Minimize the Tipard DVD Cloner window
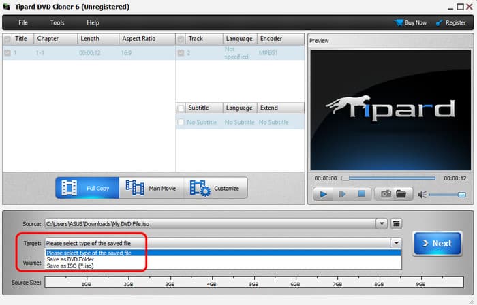The width and height of the screenshot is (477, 305). 450,7
